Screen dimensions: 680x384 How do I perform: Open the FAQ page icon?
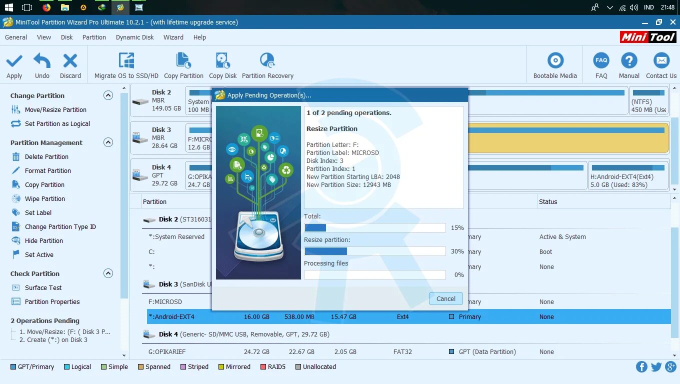tap(601, 61)
